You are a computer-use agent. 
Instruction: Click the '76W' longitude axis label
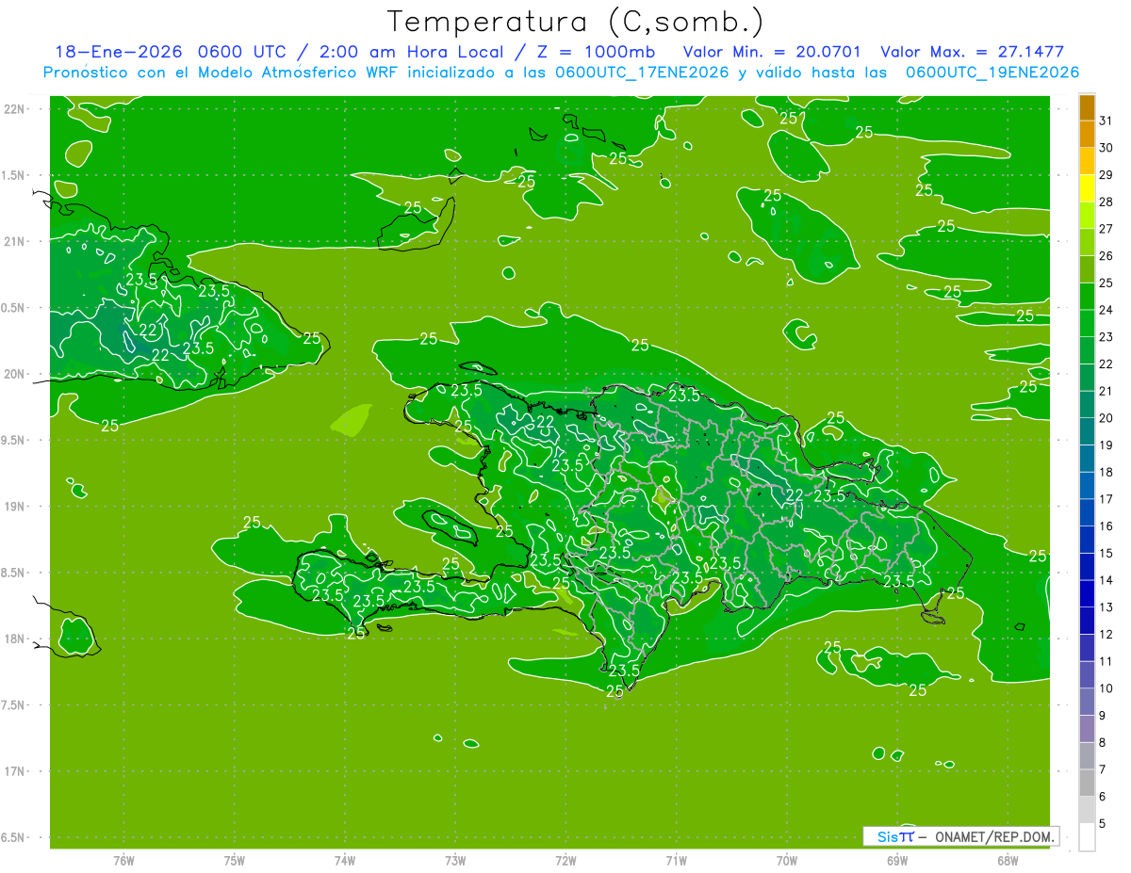pos(123,860)
